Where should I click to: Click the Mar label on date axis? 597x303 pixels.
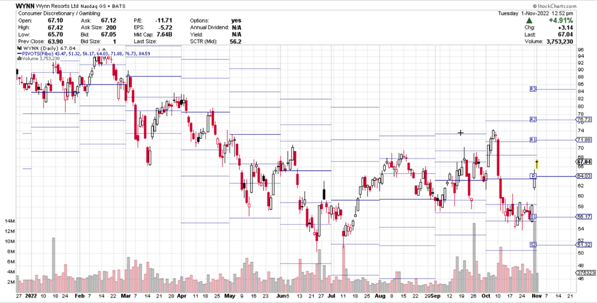pos(126,296)
